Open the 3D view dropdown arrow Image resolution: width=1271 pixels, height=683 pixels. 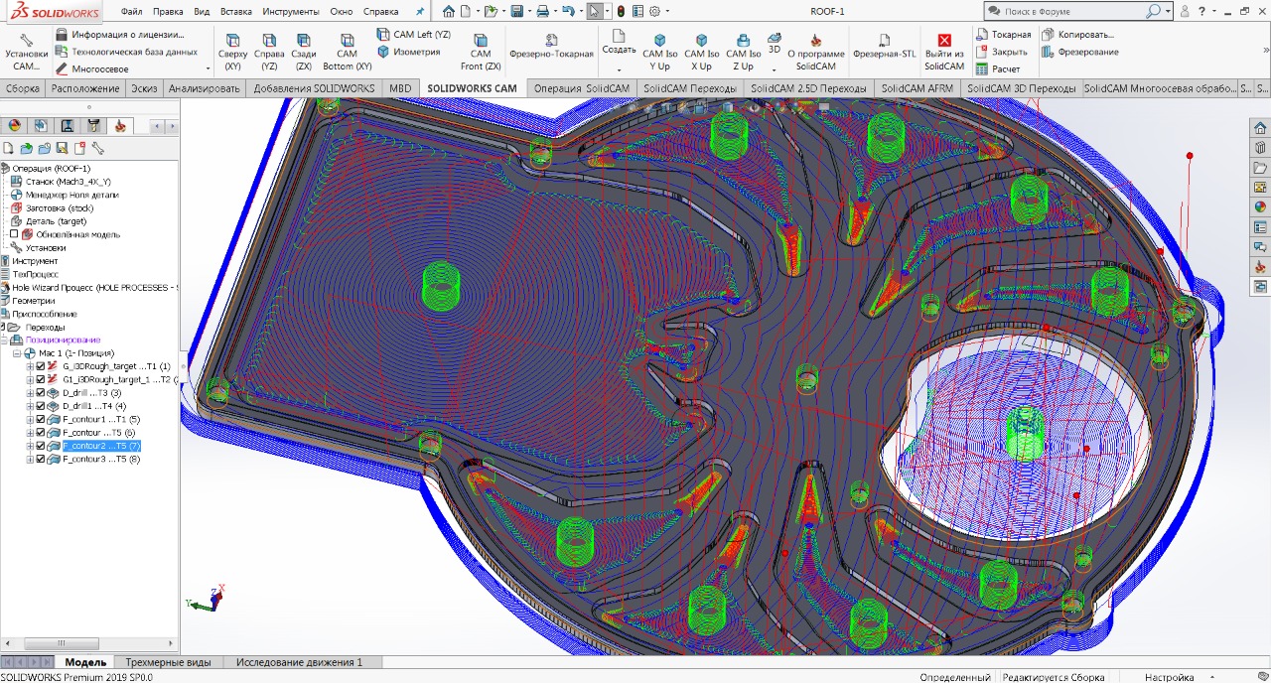coord(775,68)
